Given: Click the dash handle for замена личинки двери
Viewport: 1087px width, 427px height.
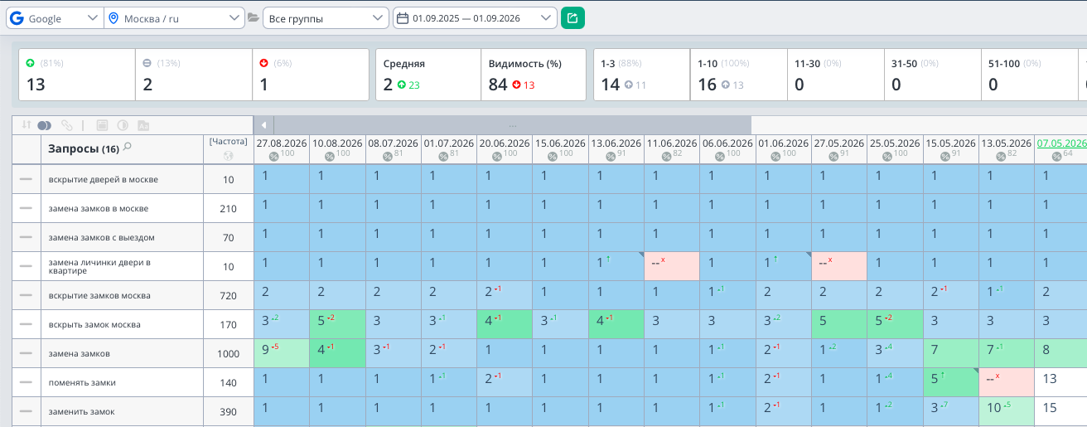Looking at the screenshot, I should coord(27,266).
